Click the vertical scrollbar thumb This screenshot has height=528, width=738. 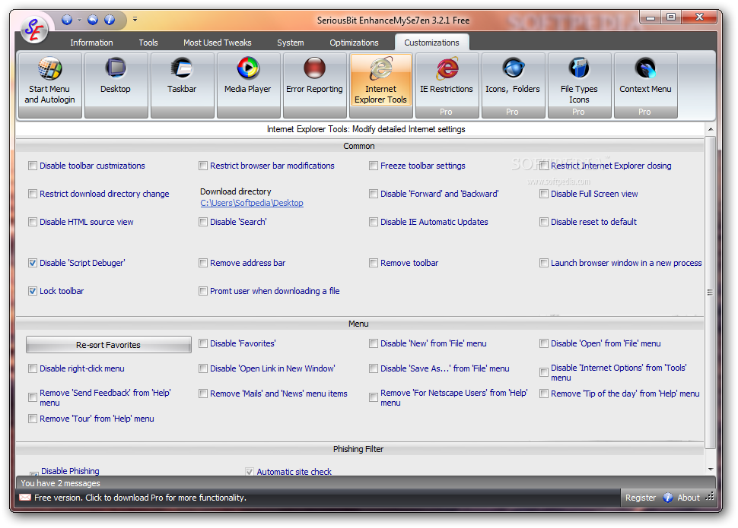tap(711, 292)
